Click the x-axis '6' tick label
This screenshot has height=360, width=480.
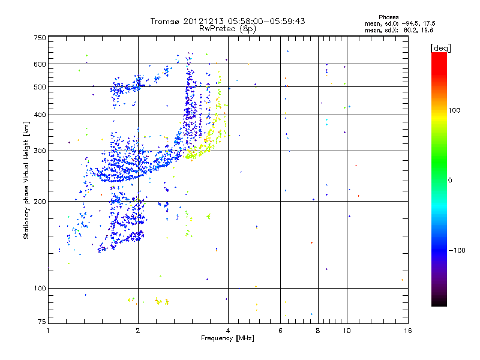280,331
